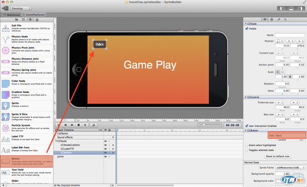Click the Title input field
This screenshot has width=307, height=187.
[290, 136]
